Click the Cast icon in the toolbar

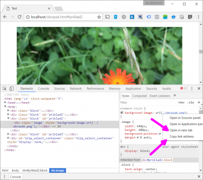(x=107, y=17)
